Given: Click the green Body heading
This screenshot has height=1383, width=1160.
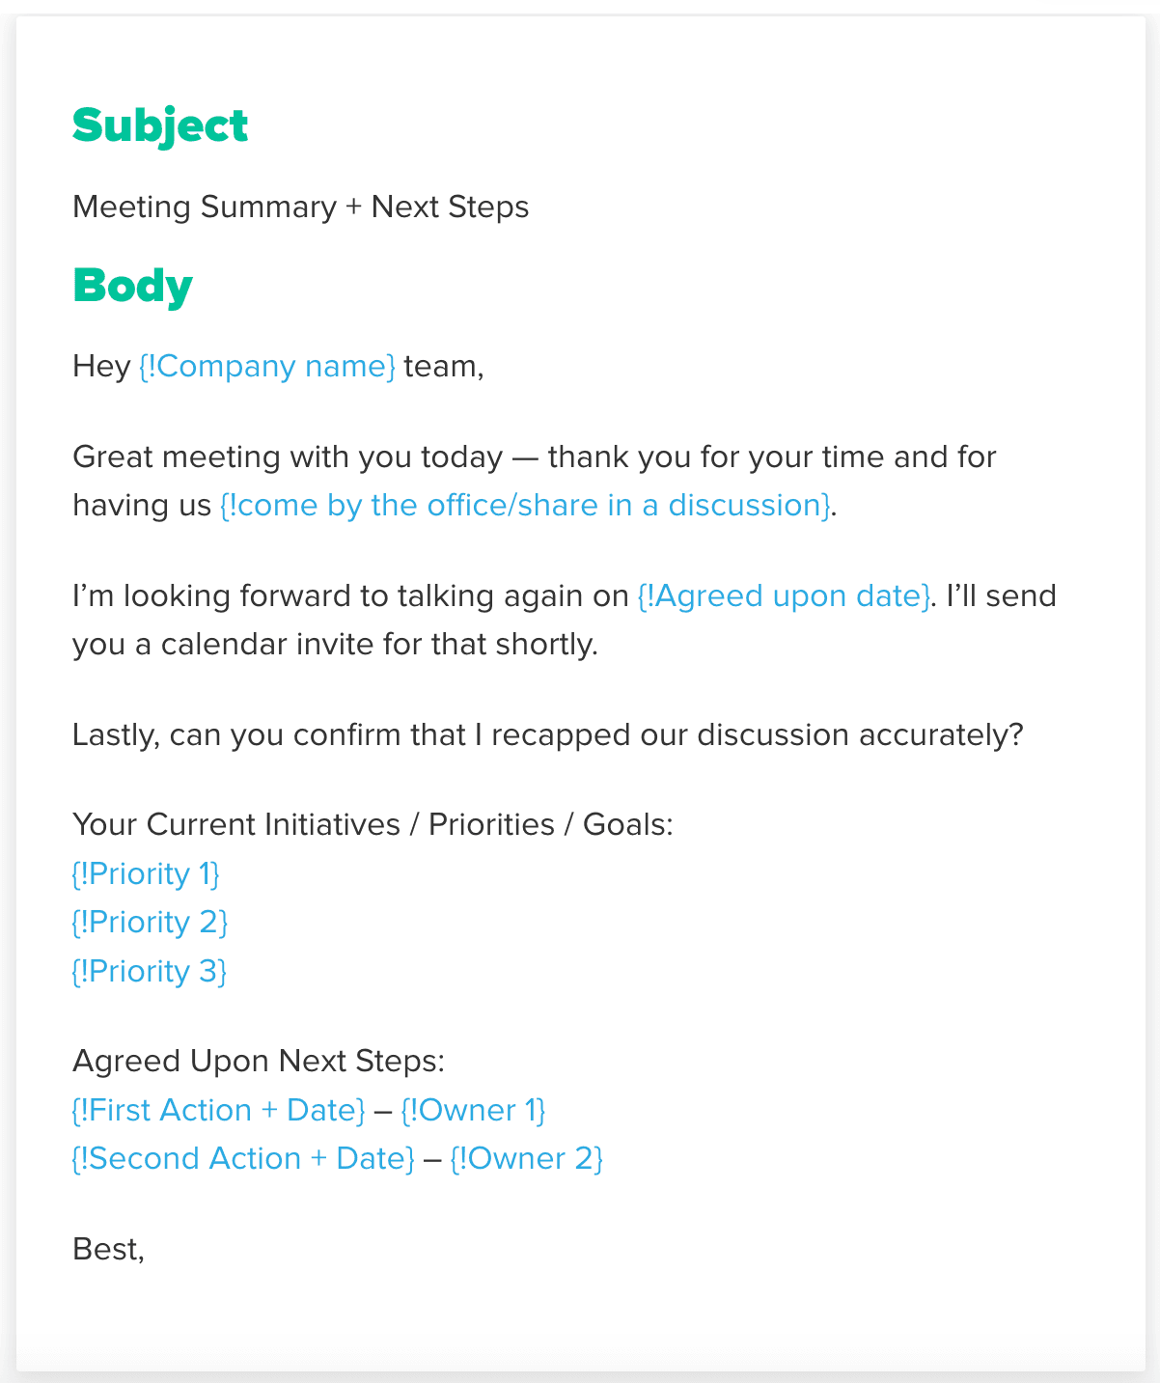Looking at the screenshot, I should tap(132, 287).
